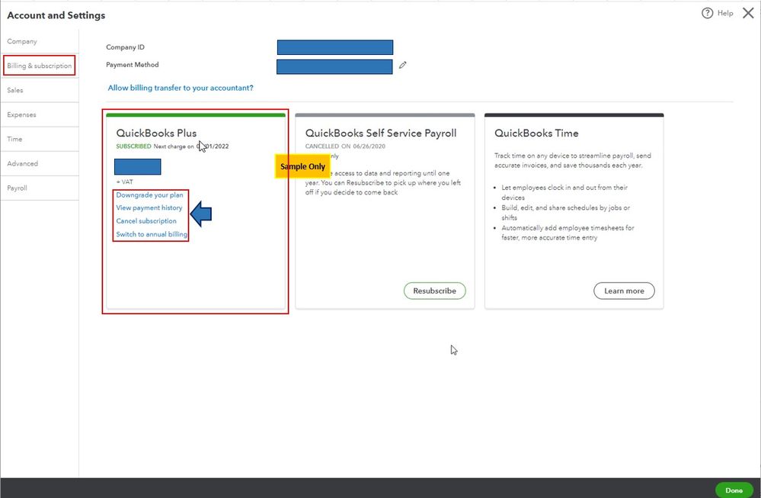Open View payment history link
The height and width of the screenshot is (498, 761).
point(149,208)
